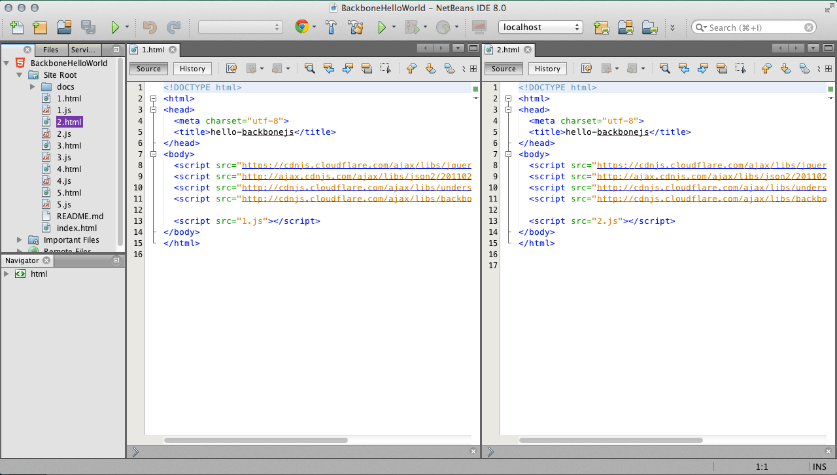Click Find Selection magnifier in 1.html editor
The width and height of the screenshot is (837, 475).
(309, 68)
